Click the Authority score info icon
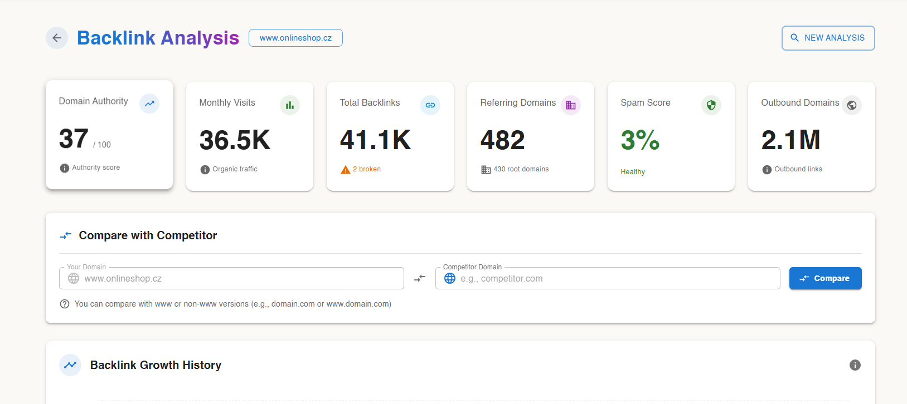Screen dimensions: 907x404 click(65, 168)
